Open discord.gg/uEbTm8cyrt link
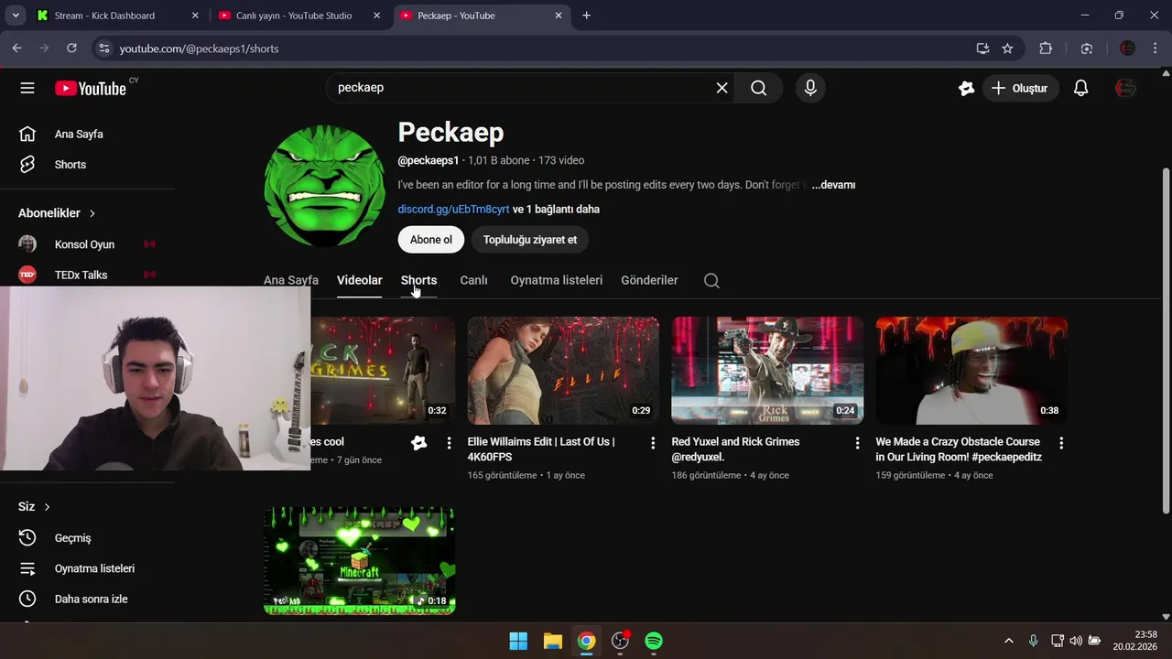 pyautogui.click(x=453, y=210)
